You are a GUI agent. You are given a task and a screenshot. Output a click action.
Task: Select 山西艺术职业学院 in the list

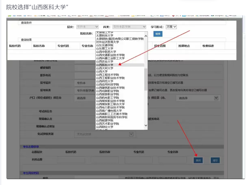[108, 124]
